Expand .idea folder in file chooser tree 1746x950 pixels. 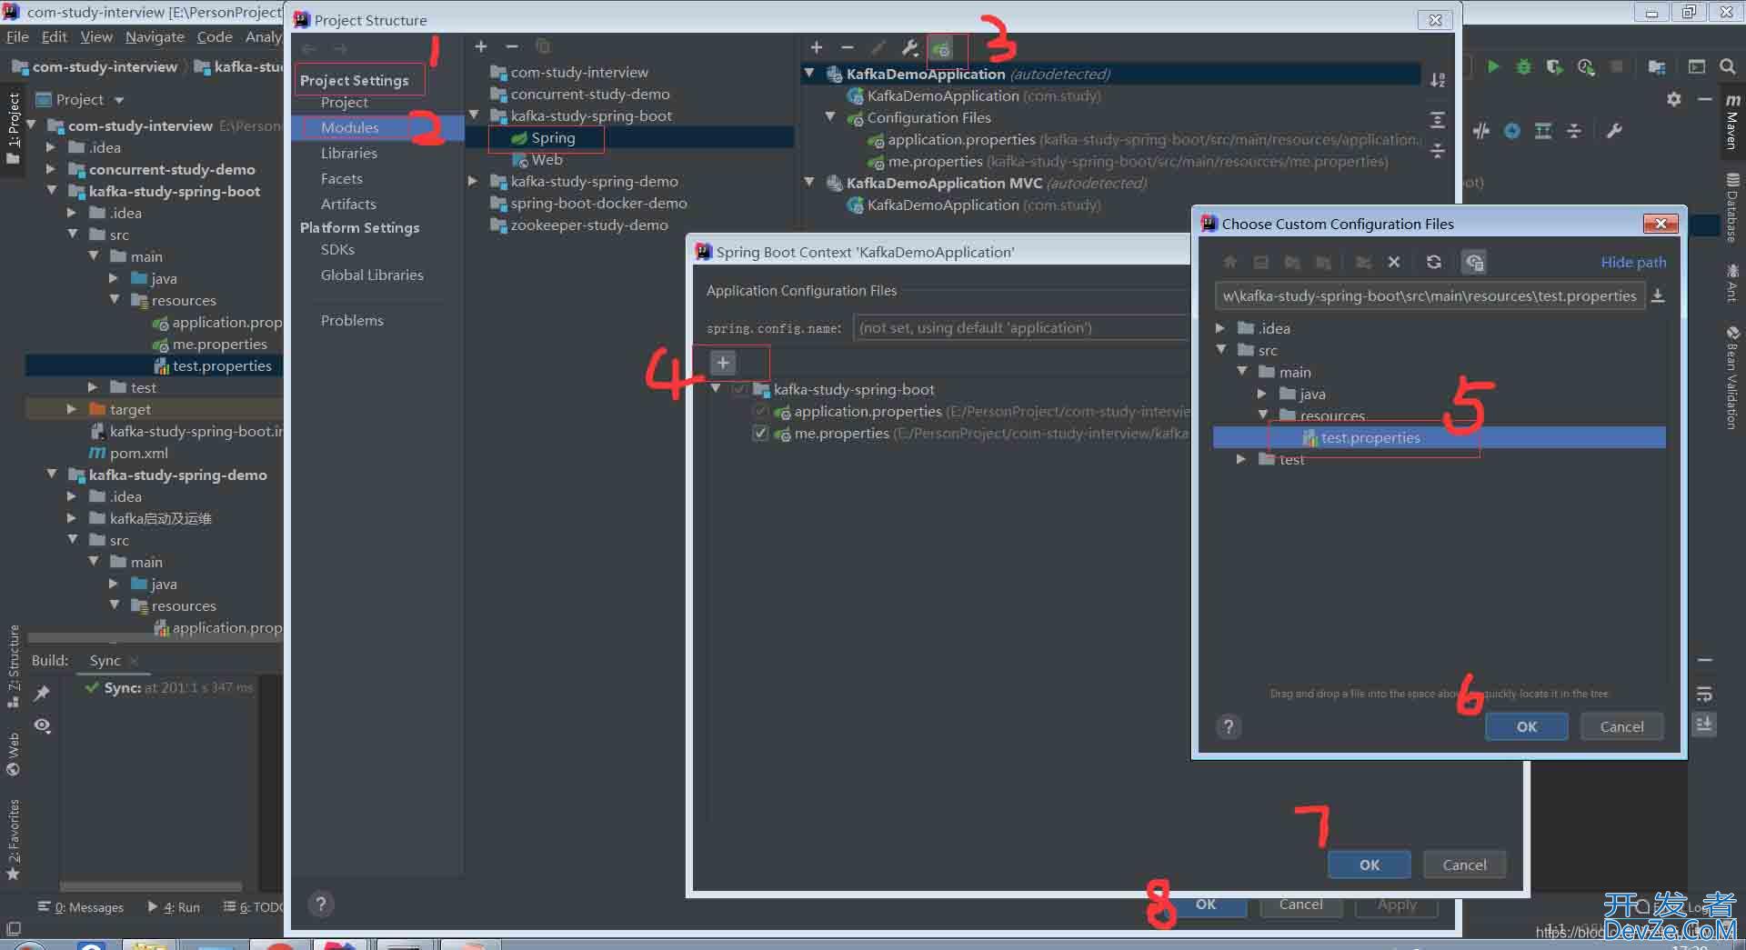pyautogui.click(x=1221, y=328)
